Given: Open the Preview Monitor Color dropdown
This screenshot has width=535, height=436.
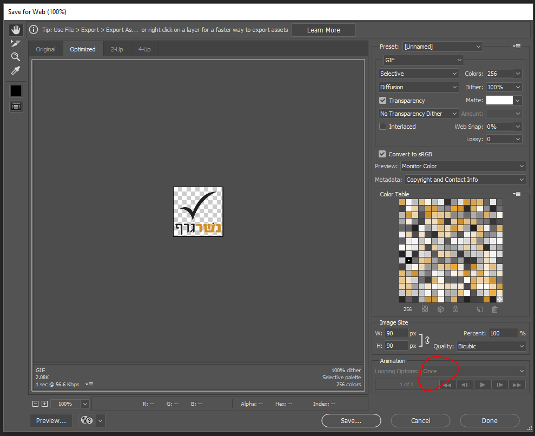Looking at the screenshot, I should tap(463, 166).
